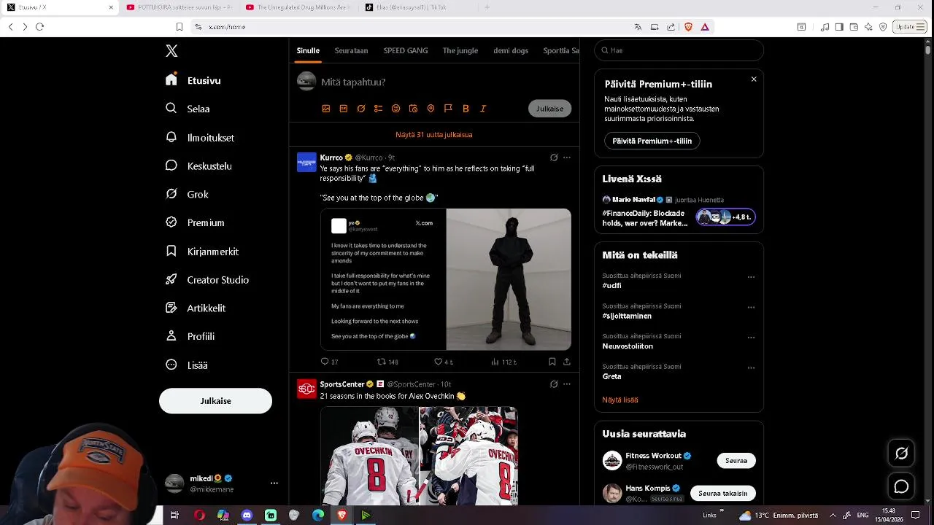
Task: Click the flag icon in composer
Action: click(x=448, y=109)
